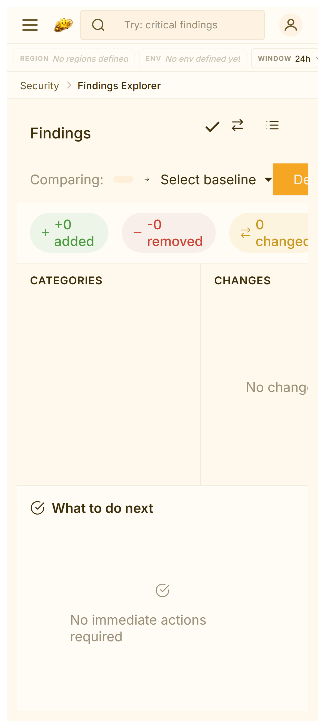Click the current snapshot swatch after Comparing
The width and height of the screenshot is (325, 728).
pyautogui.click(x=123, y=180)
